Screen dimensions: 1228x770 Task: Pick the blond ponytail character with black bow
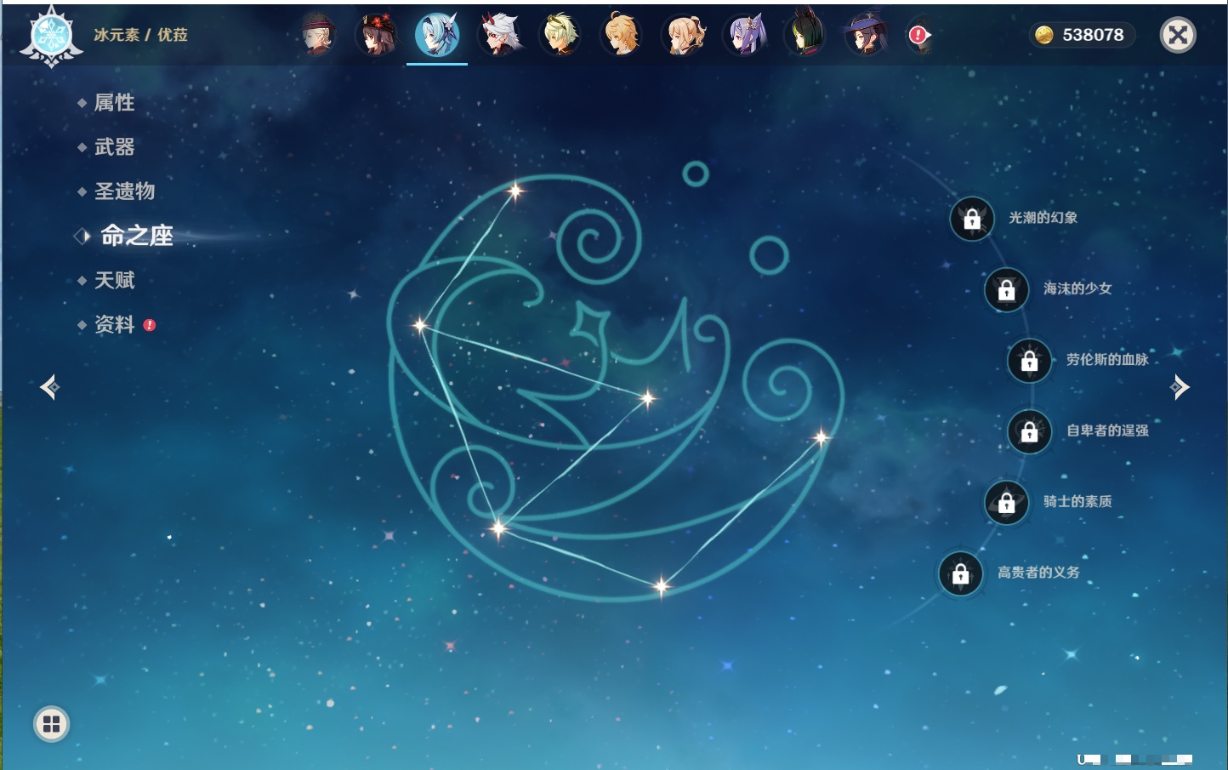click(x=684, y=35)
